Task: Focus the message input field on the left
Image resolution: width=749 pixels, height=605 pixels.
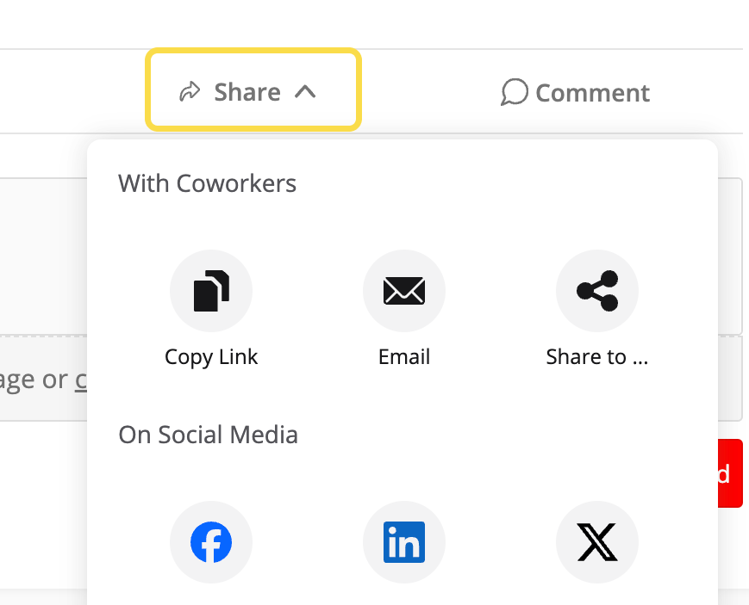Action: point(43,379)
